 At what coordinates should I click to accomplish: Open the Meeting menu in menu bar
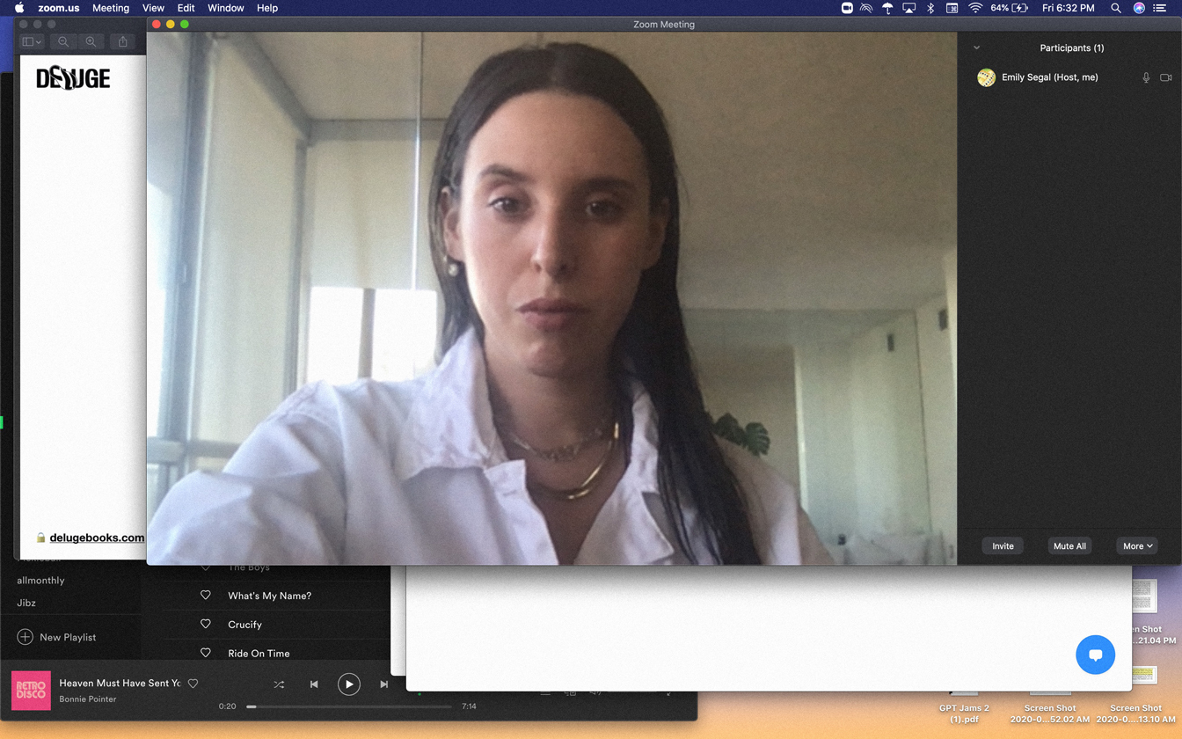pos(111,8)
